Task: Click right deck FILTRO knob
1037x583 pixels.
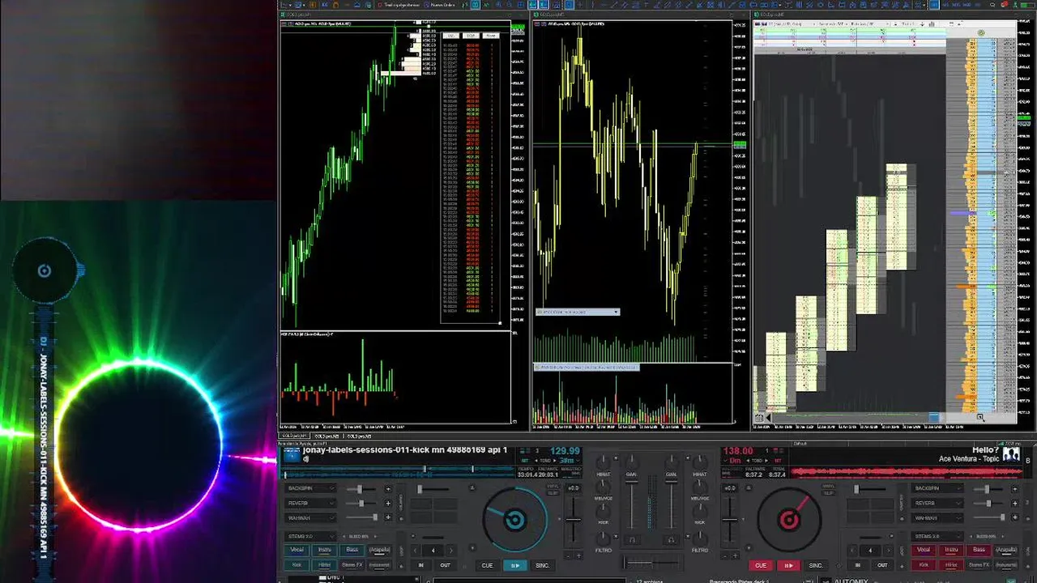Action: pyautogui.click(x=700, y=538)
